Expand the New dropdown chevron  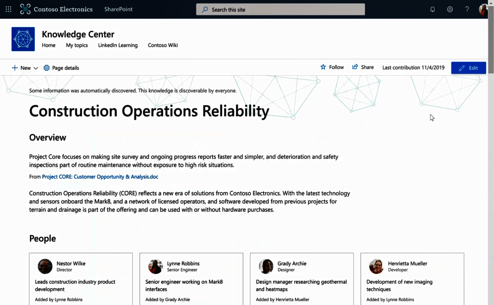(x=36, y=68)
